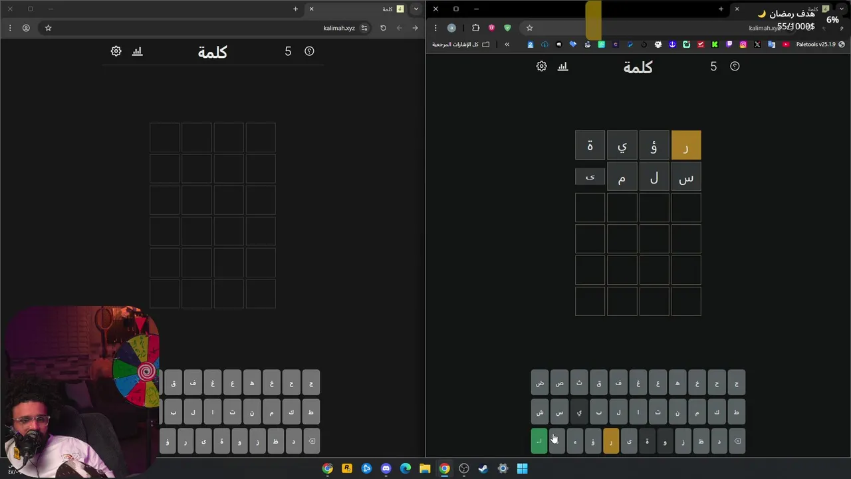Open new tab in left browser

coord(295,9)
